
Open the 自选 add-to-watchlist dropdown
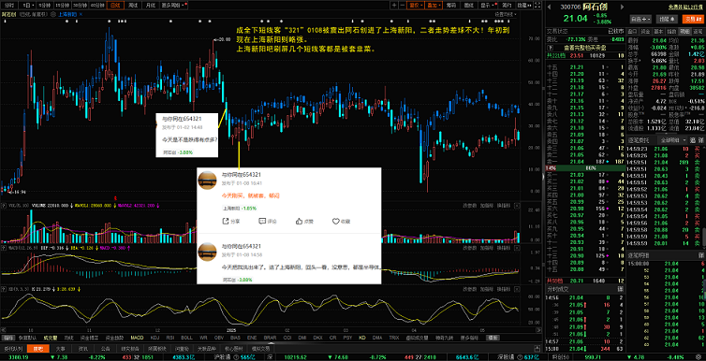[640, 19]
